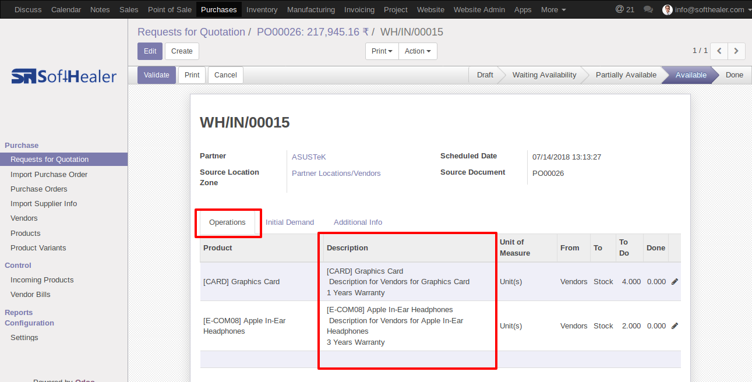
Task: Select the Partially Available status stage
Action: pos(626,75)
